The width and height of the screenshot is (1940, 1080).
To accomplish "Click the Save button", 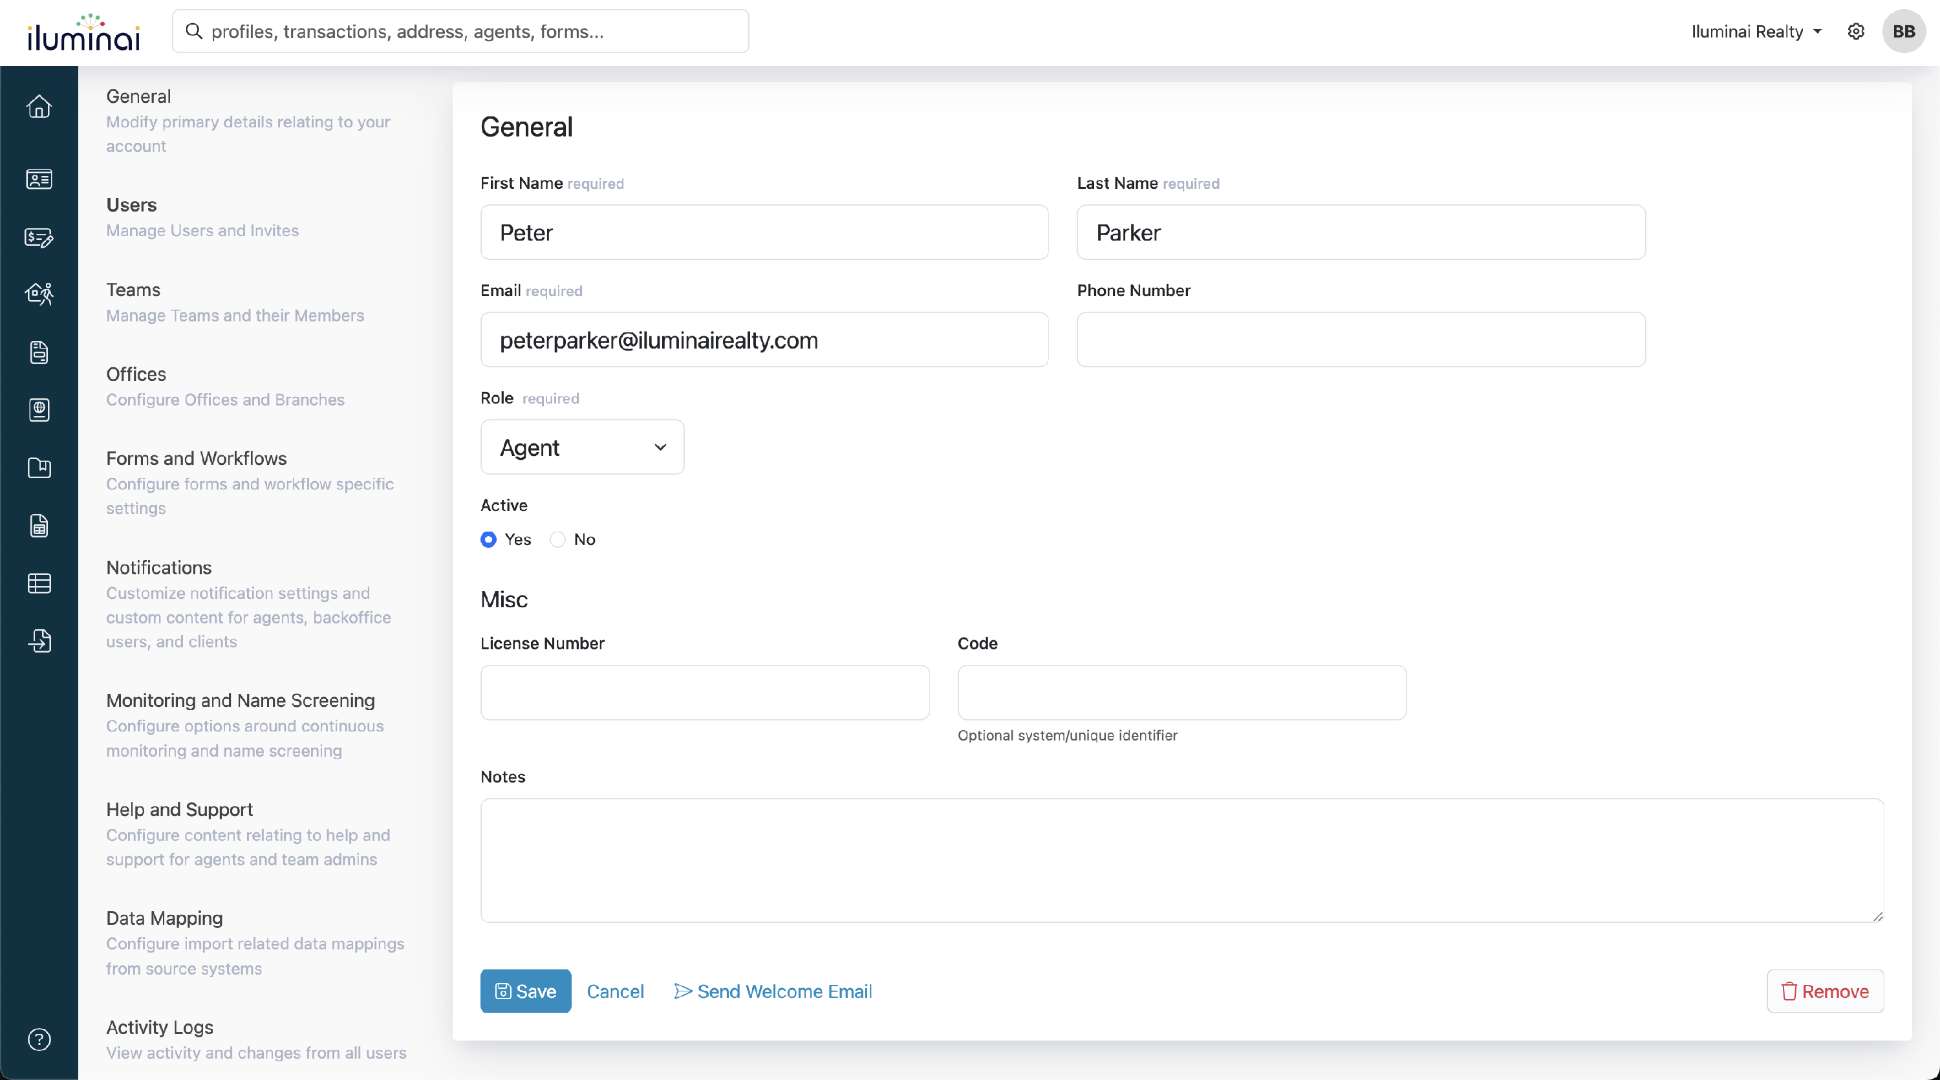I will tap(526, 991).
